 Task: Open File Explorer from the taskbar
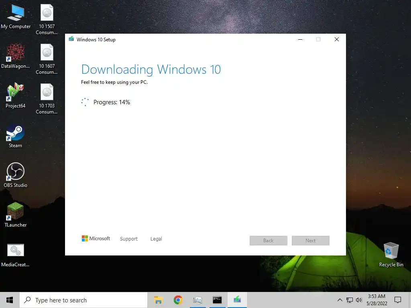click(158, 300)
